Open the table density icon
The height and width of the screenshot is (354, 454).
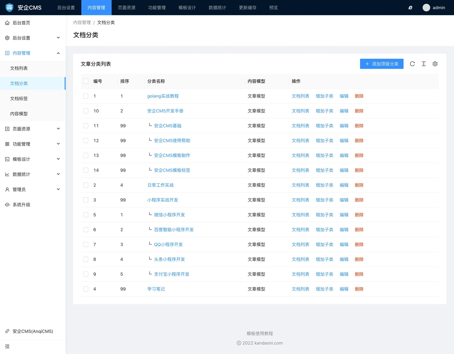pos(423,64)
